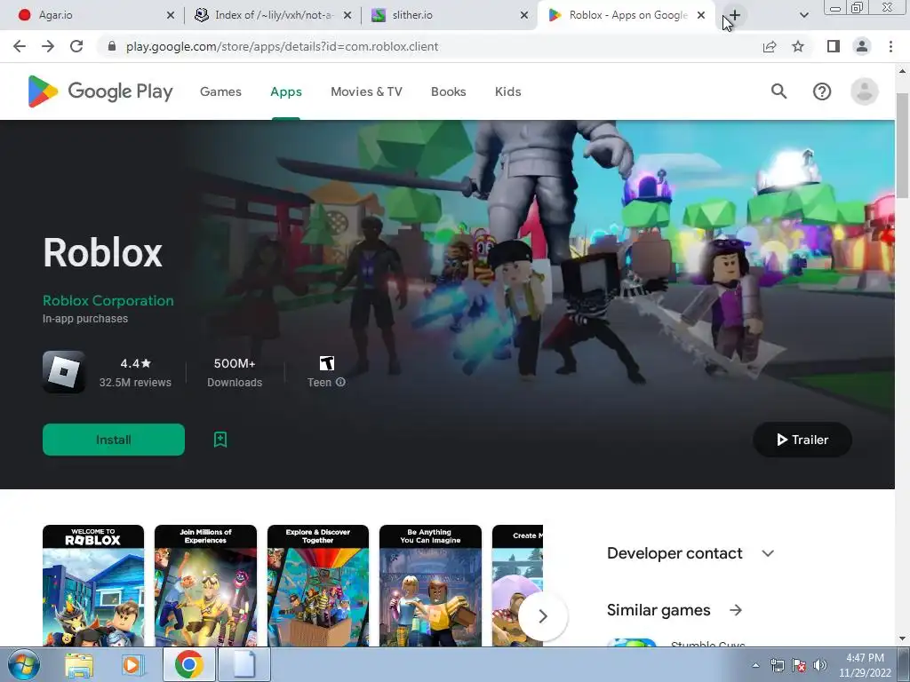910x682 pixels.
Task: Open the Books section
Action: pyautogui.click(x=448, y=91)
